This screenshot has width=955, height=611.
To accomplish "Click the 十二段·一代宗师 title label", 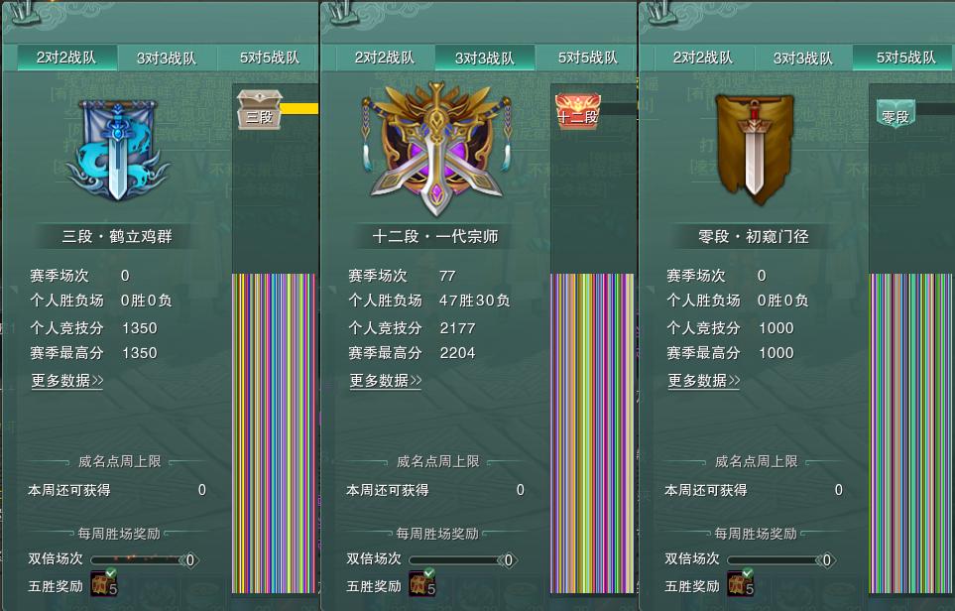I will coord(435,236).
